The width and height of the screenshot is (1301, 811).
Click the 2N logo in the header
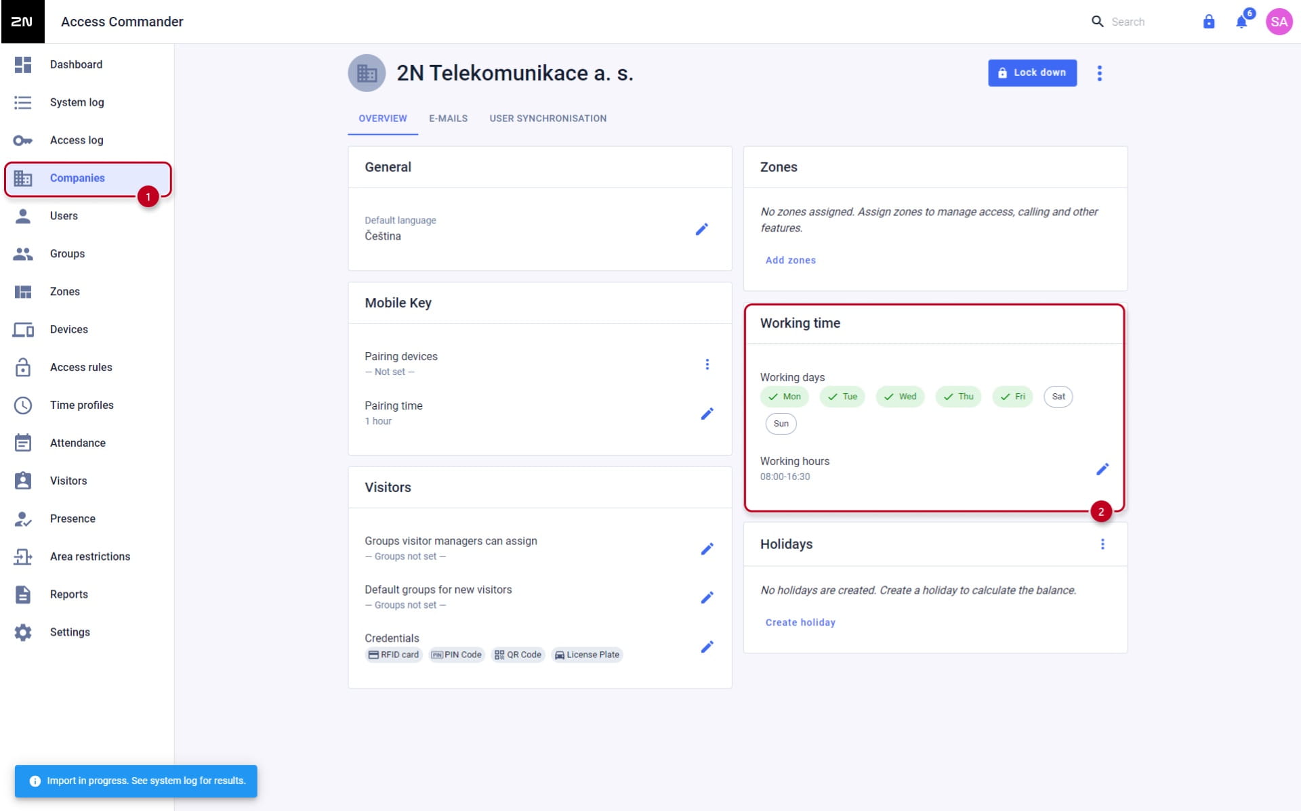click(x=22, y=22)
